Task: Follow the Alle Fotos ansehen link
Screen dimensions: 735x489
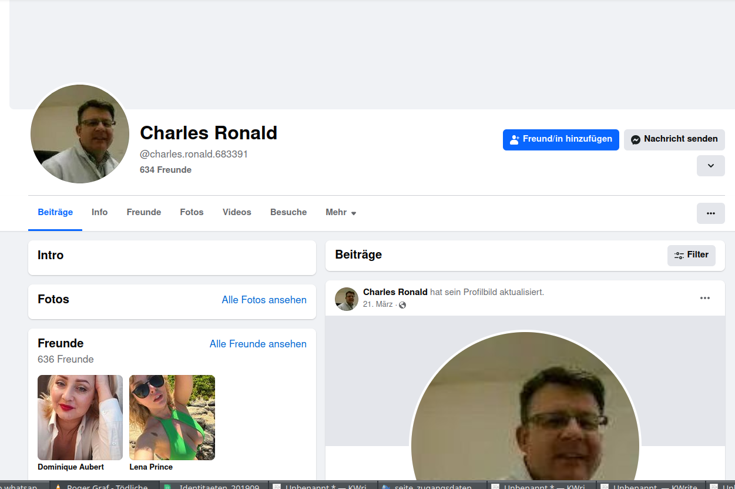Action: click(264, 300)
